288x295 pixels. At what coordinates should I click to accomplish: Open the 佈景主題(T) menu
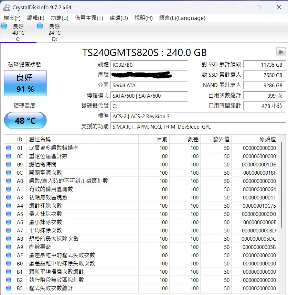point(89,18)
